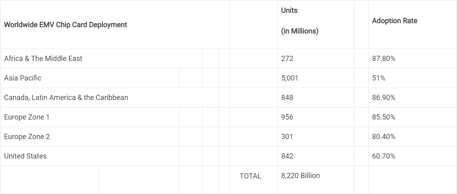Select the 848 units cell
The image size is (457, 194).
(287, 98)
